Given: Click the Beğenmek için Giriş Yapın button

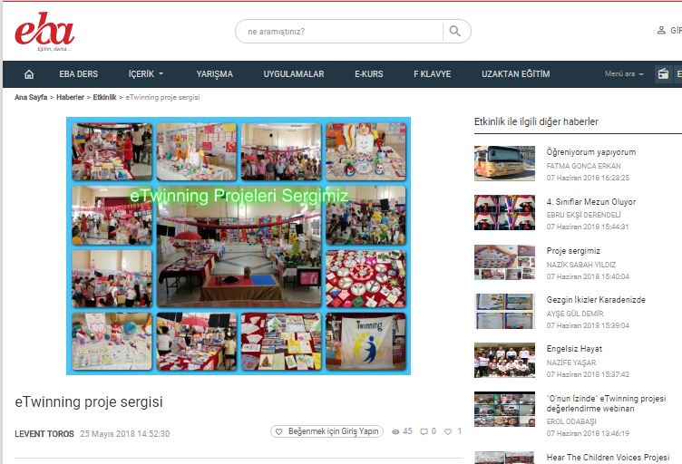Looking at the screenshot, I should [x=326, y=432].
